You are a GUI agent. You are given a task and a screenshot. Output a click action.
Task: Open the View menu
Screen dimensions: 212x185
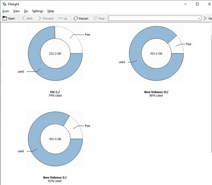[x=16, y=11]
